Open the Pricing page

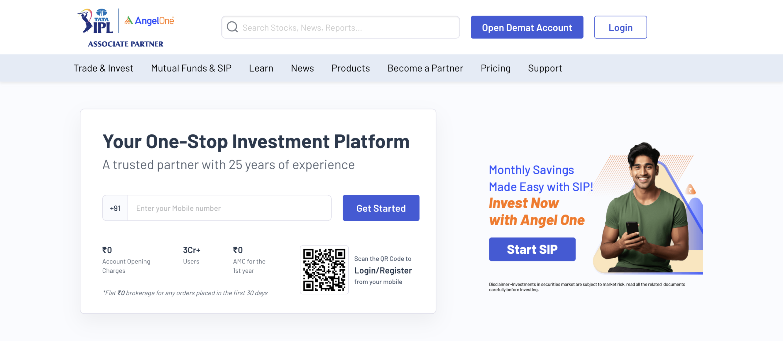[x=496, y=68]
